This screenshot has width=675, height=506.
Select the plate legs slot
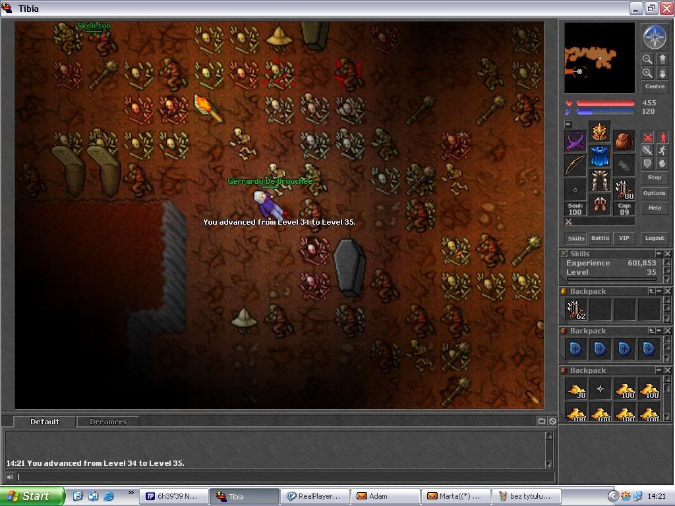pyautogui.click(x=599, y=181)
